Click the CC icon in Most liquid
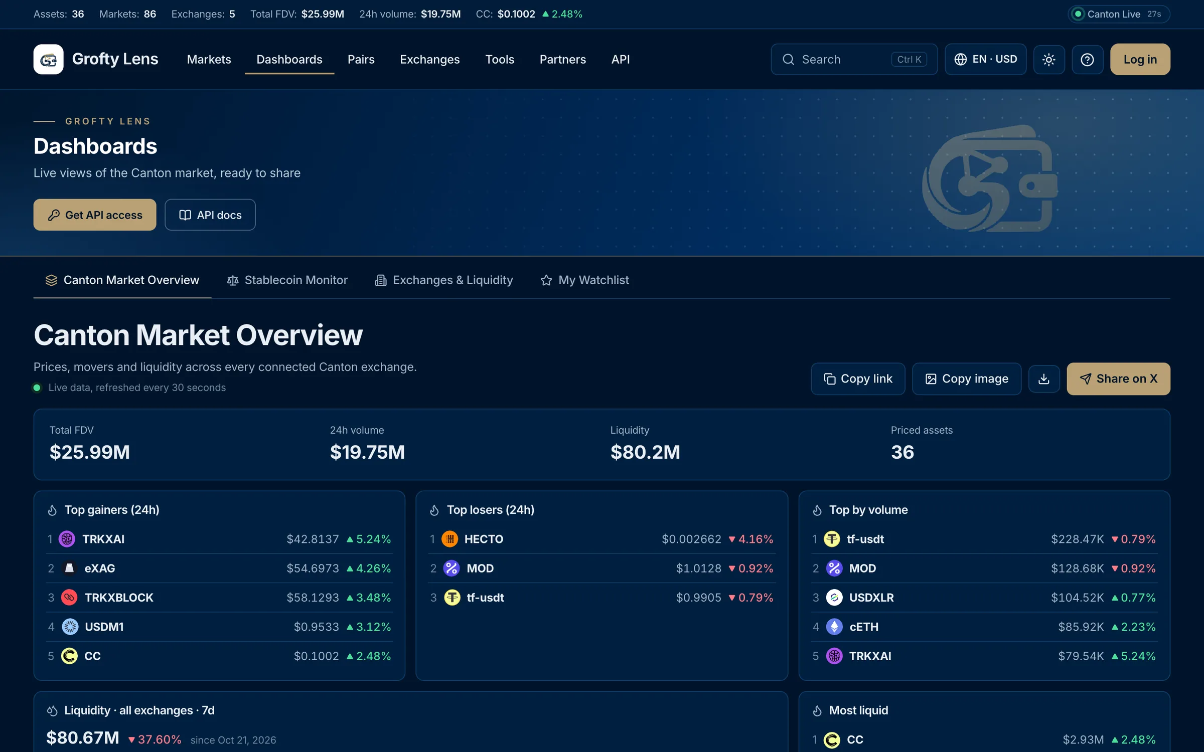The width and height of the screenshot is (1204, 752). [x=832, y=739]
